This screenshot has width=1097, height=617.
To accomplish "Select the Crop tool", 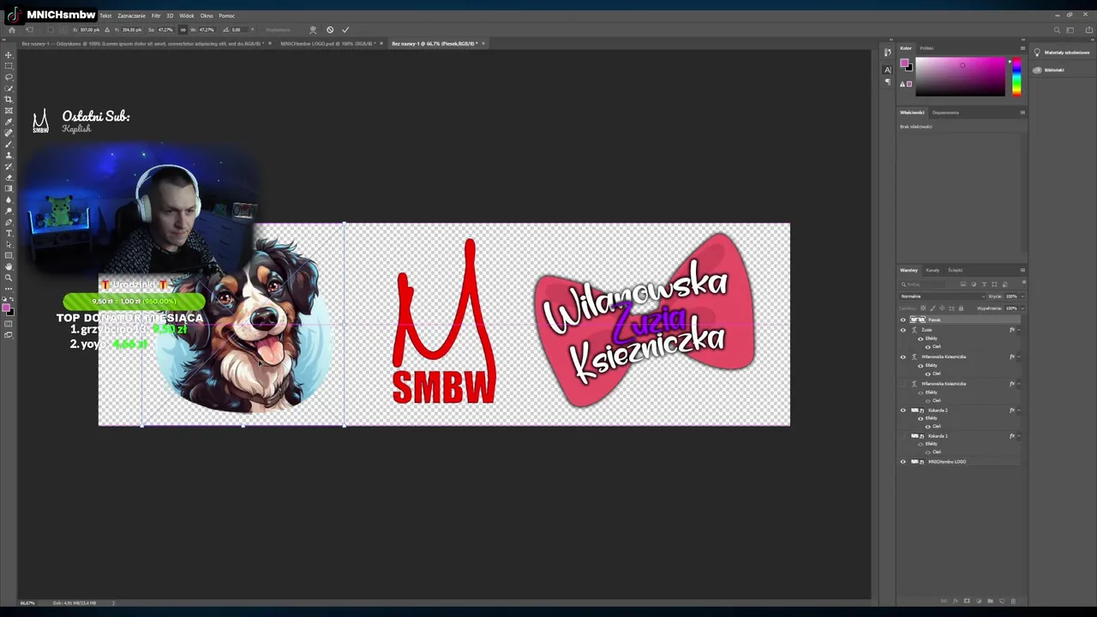I will [x=9, y=99].
